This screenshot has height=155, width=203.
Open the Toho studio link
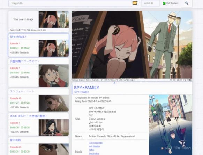coord(91,150)
